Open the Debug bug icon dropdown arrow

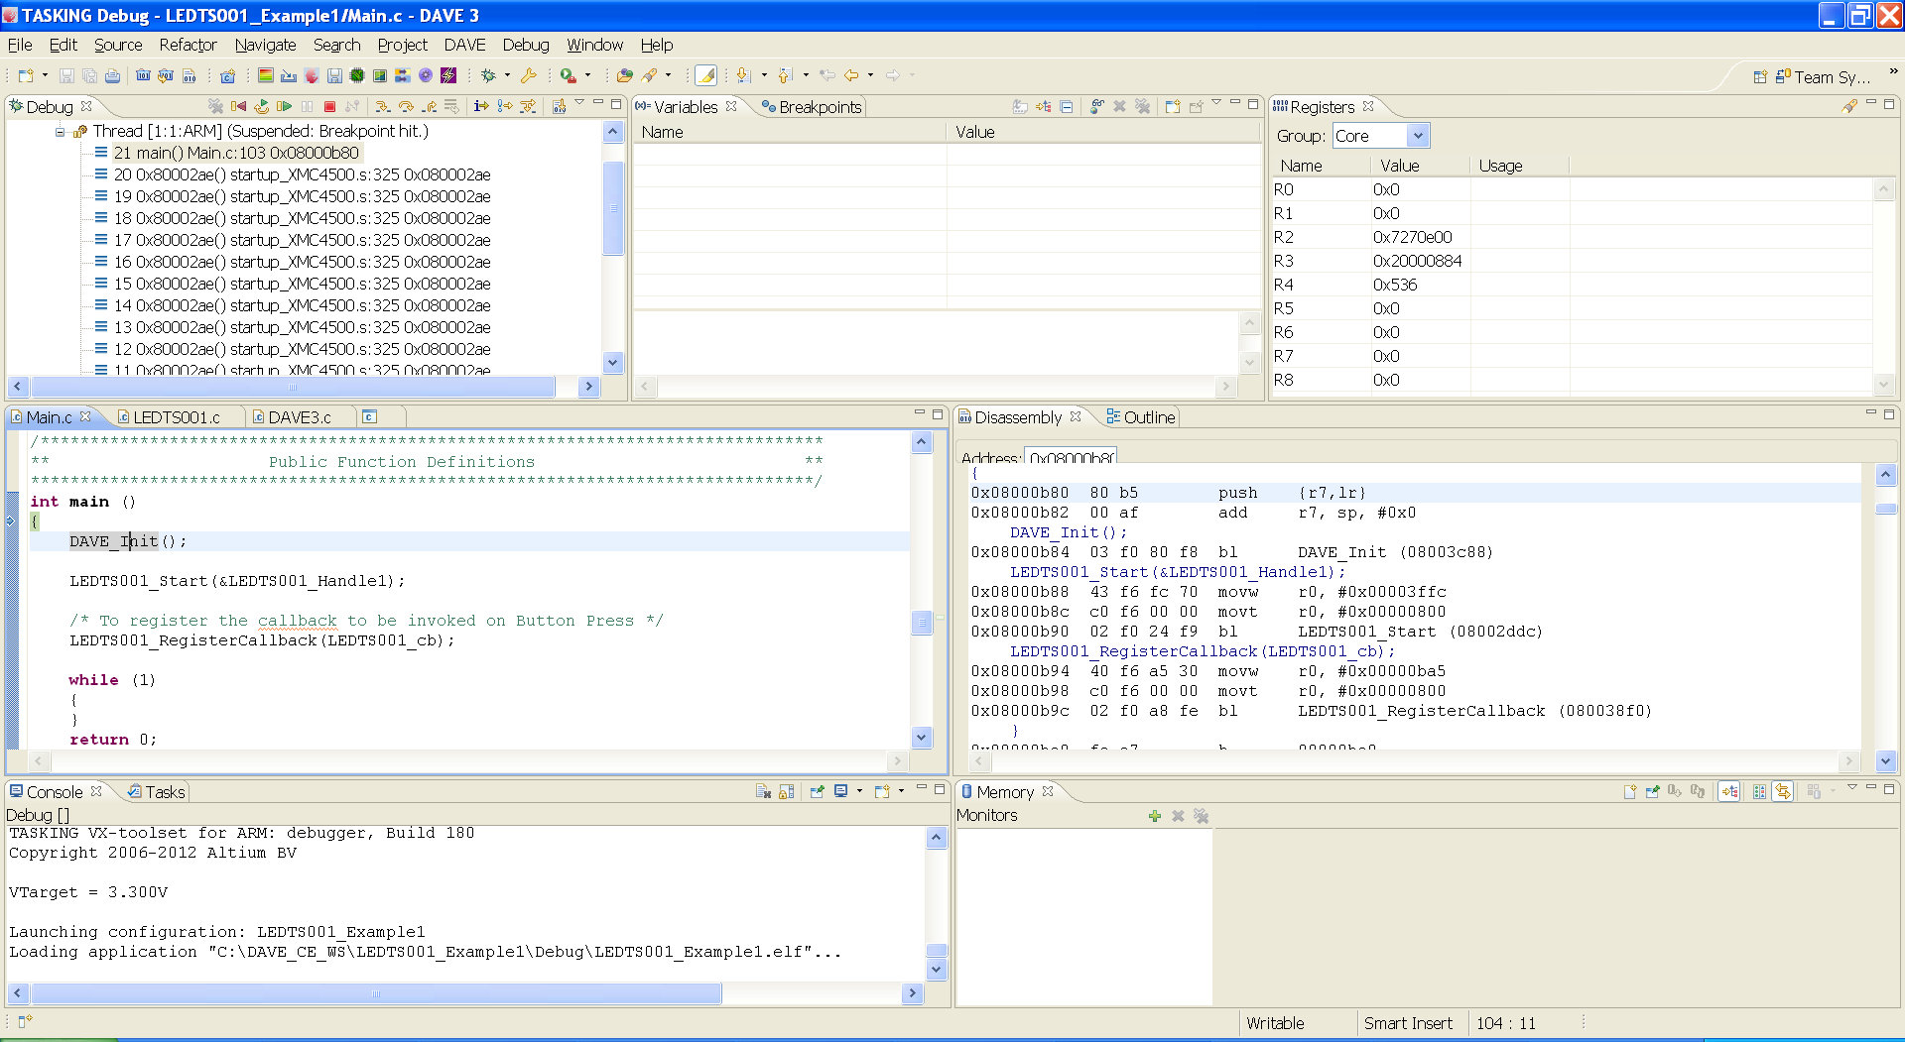[x=507, y=75]
